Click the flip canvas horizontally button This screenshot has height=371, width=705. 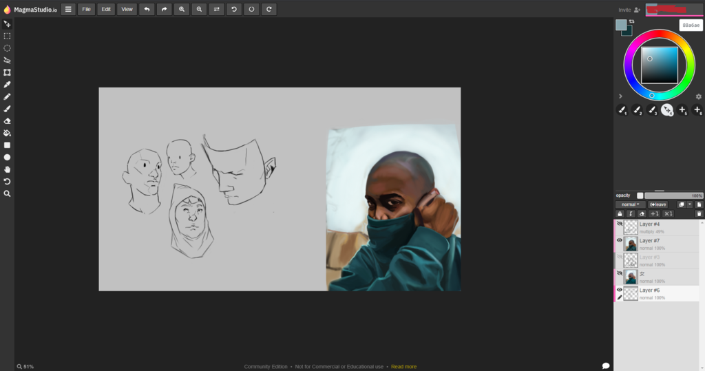click(217, 9)
